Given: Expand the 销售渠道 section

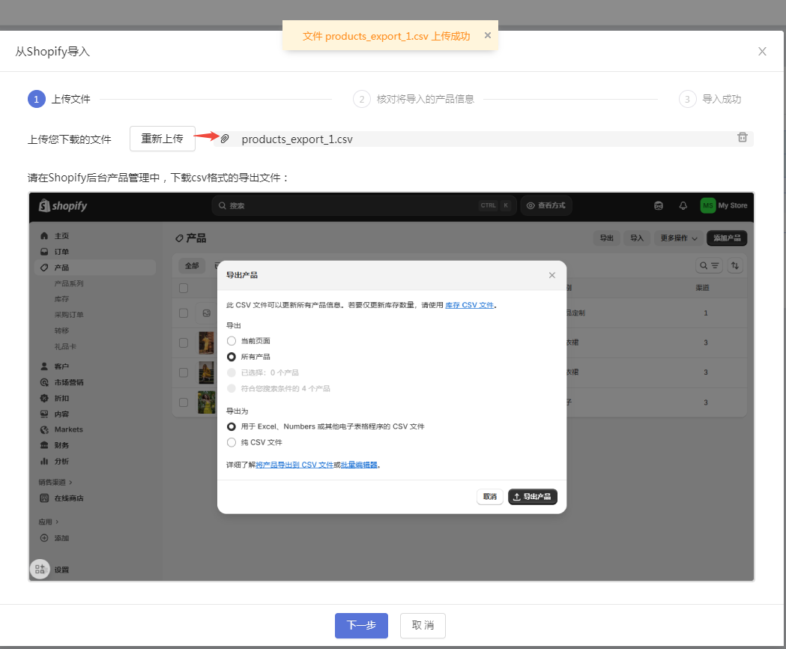Looking at the screenshot, I should 55,482.
